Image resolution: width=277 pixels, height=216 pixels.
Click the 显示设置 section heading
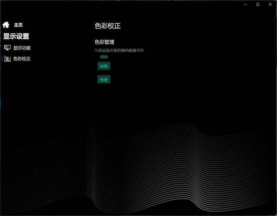pyautogui.click(x=16, y=36)
